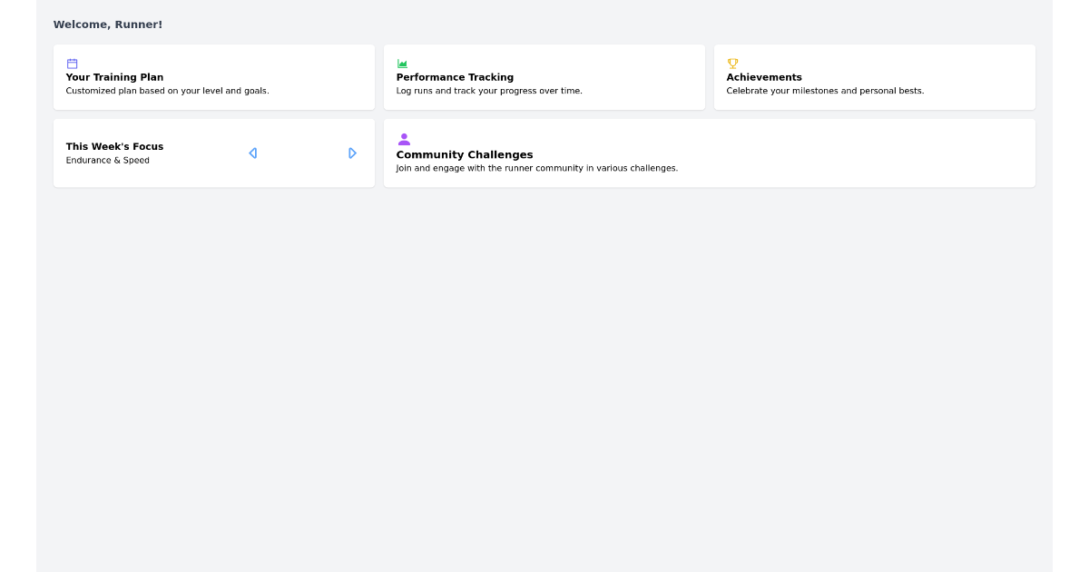This screenshot has width=1089, height=572.
Task: Select the green chart icon for Performance Tracking
Action: coord(402,64)
